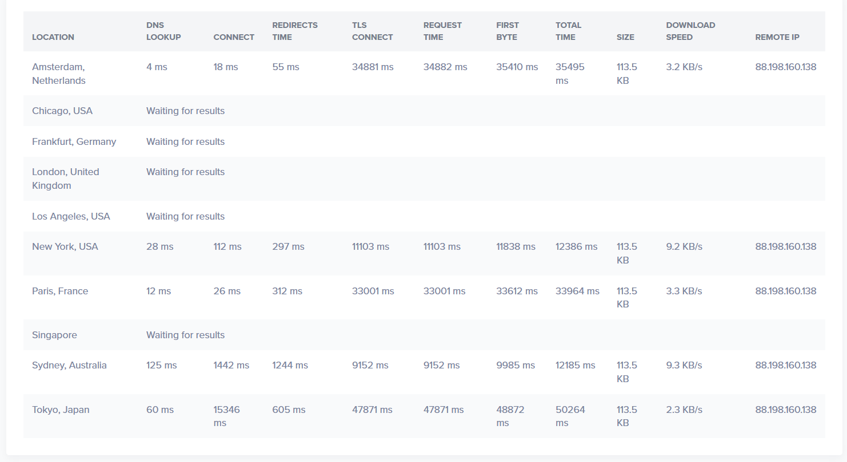Click Sydney's 1442 ms connect value

[x=231, y=365]
